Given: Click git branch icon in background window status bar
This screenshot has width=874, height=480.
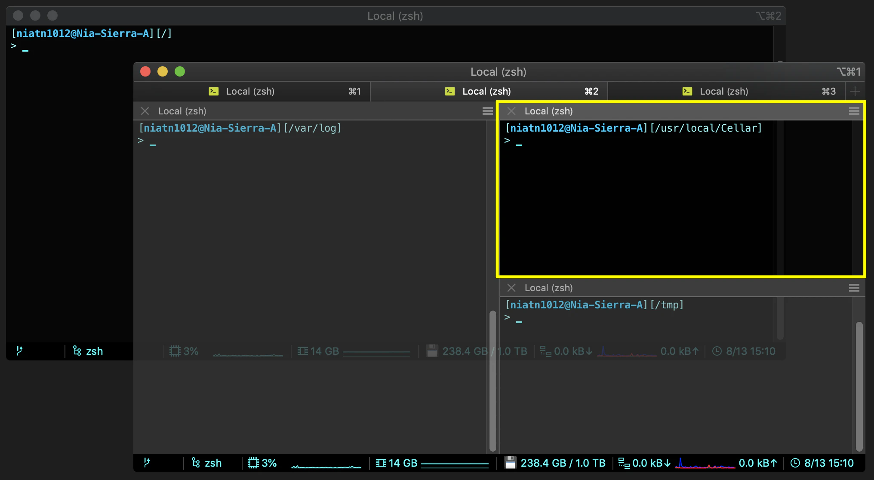Looking at the screenshot, I should [19, 351].
